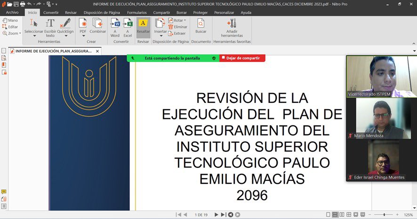Open the Ayuda tab
The image size is (417, 219).
click(246, 13)
